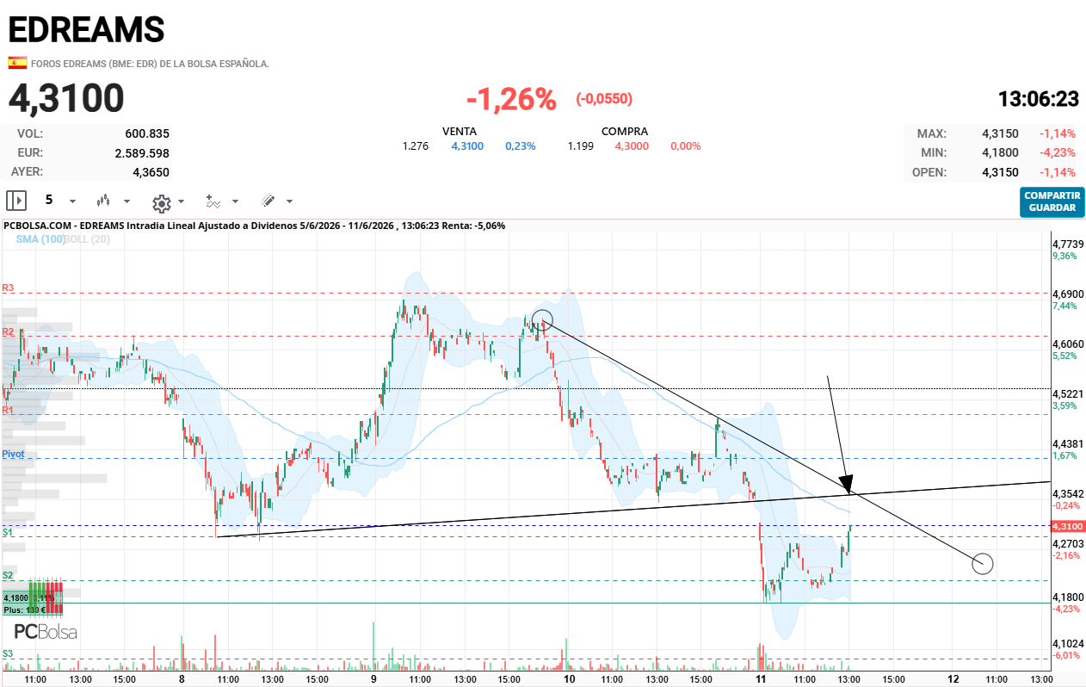
Task: Click the R3 resistance label
Action: coord(7,288)
